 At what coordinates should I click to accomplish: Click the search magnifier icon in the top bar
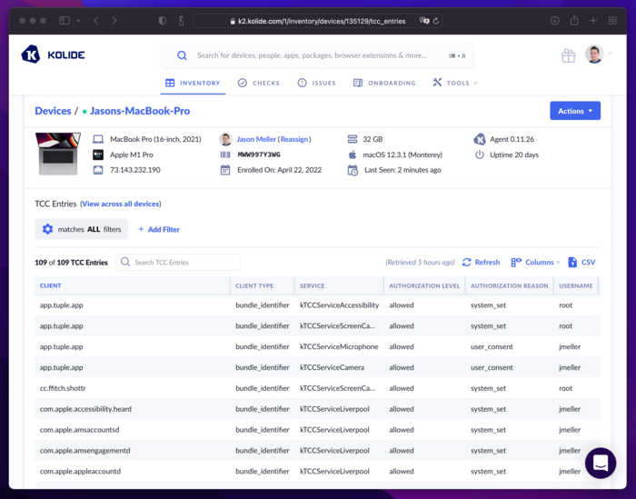coord(182,55)
